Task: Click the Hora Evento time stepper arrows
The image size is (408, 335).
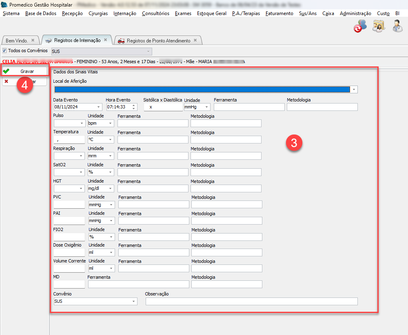Action: pyautogui.click(x=134, y=107)
